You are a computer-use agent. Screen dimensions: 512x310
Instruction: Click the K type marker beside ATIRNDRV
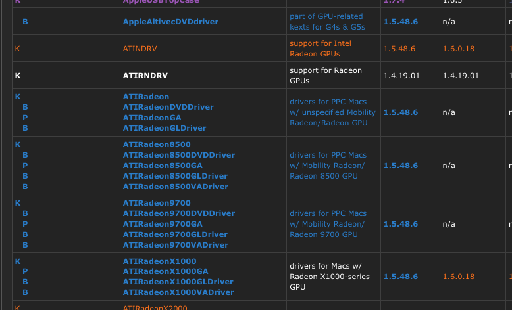coord(18,76)
